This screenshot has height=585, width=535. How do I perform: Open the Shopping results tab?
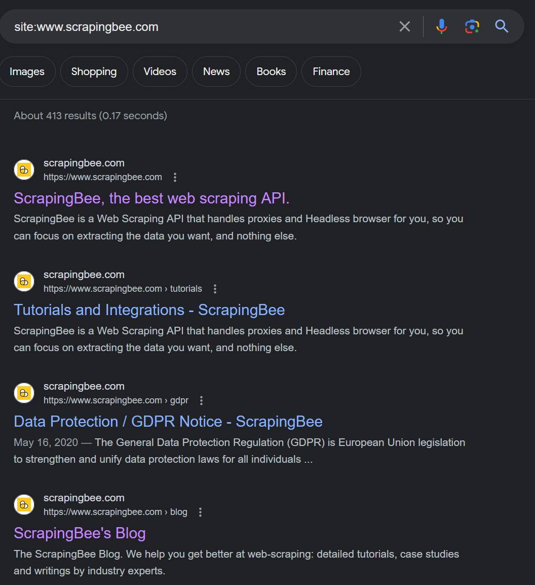point(94,72)
